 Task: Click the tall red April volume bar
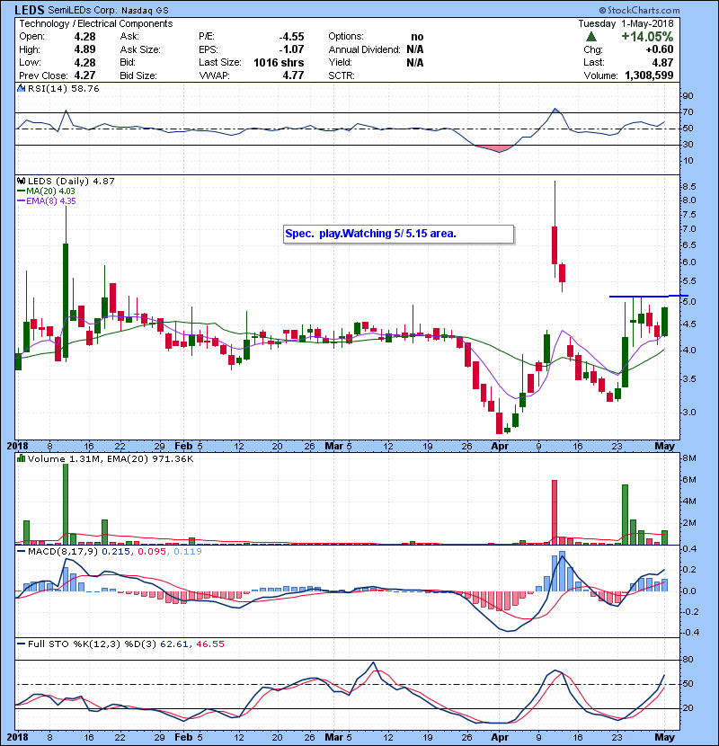[555, 512]
